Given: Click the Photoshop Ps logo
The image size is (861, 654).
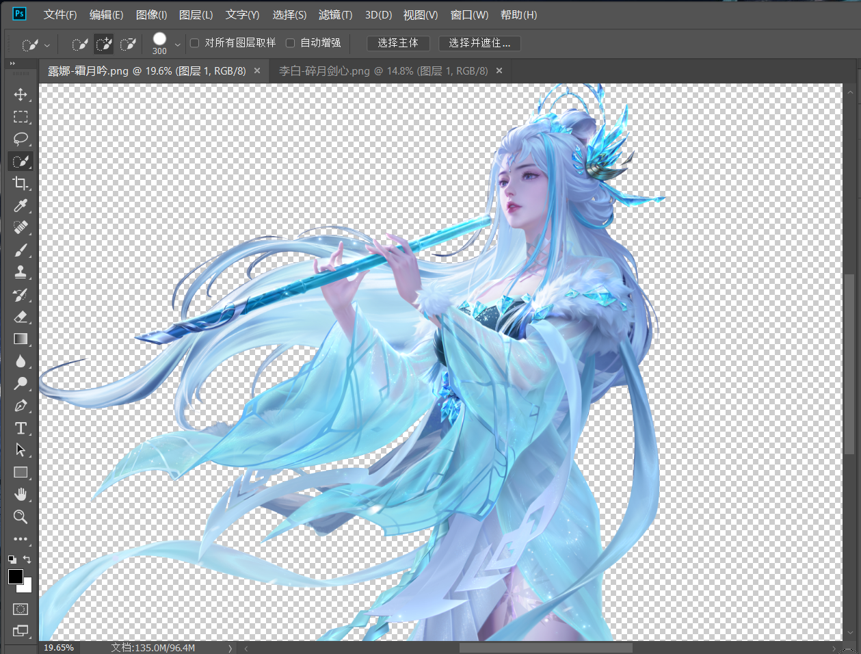Looking at the screenshot, I should click(19, 14).
